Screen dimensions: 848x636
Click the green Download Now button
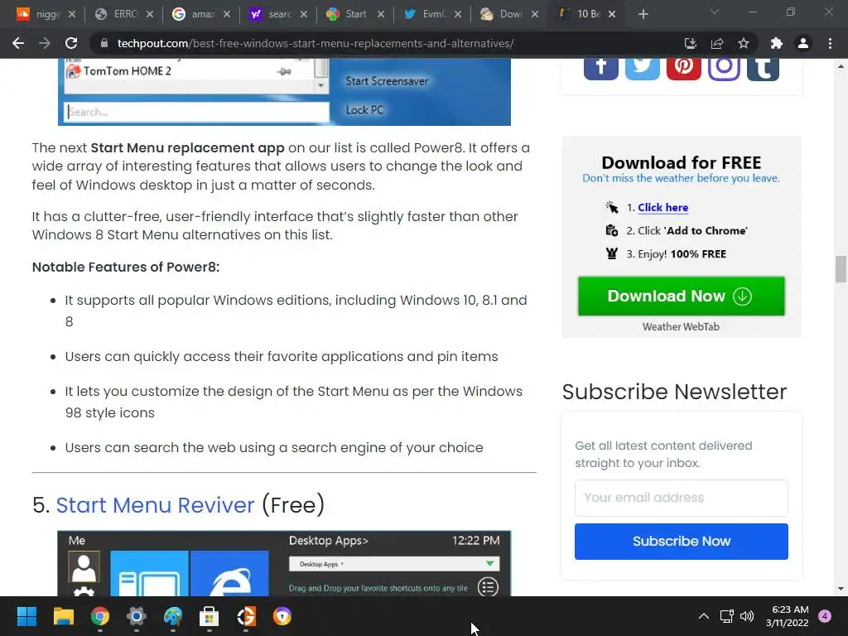tap(681, 296)
